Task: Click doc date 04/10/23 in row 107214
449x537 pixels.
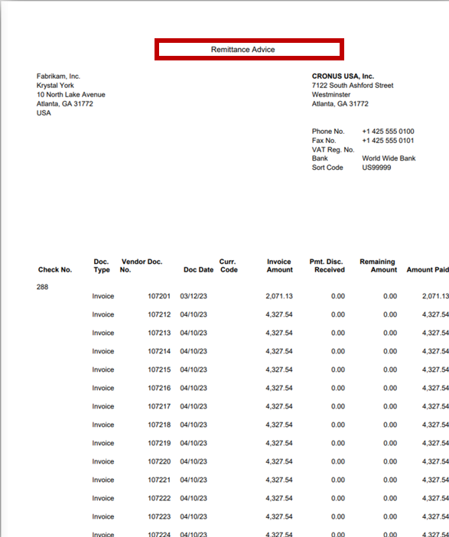Action: click(x=194, y=351)
